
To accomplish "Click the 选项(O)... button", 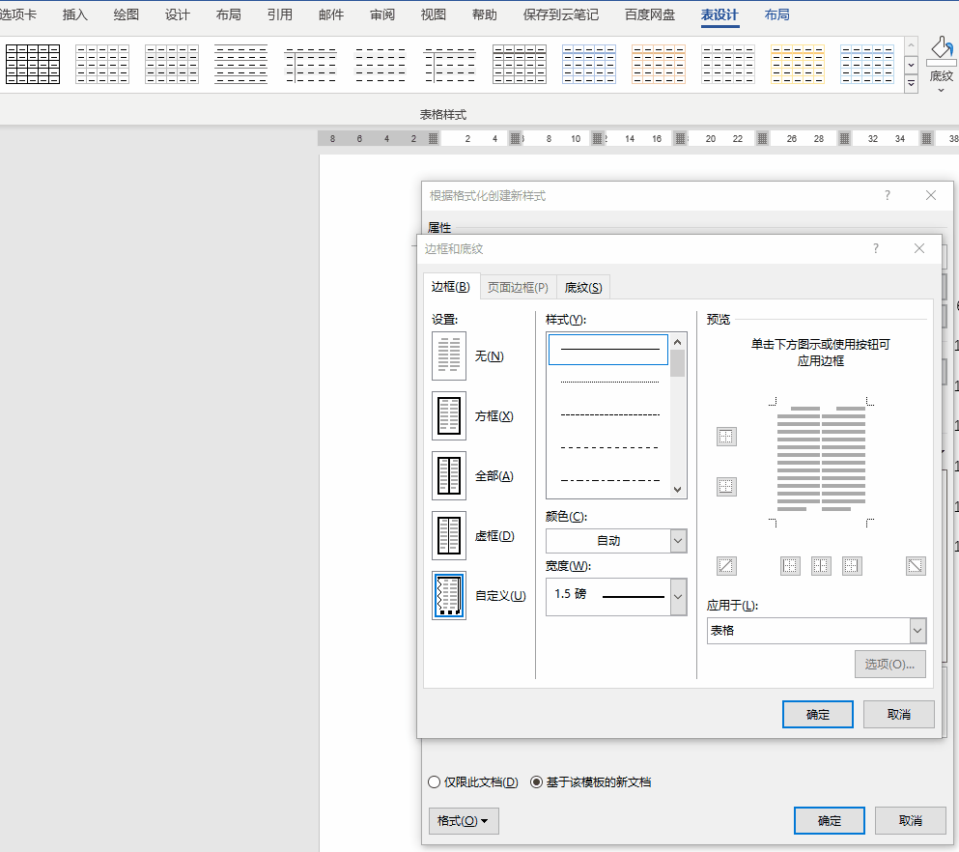I will [x=889, y=665].
